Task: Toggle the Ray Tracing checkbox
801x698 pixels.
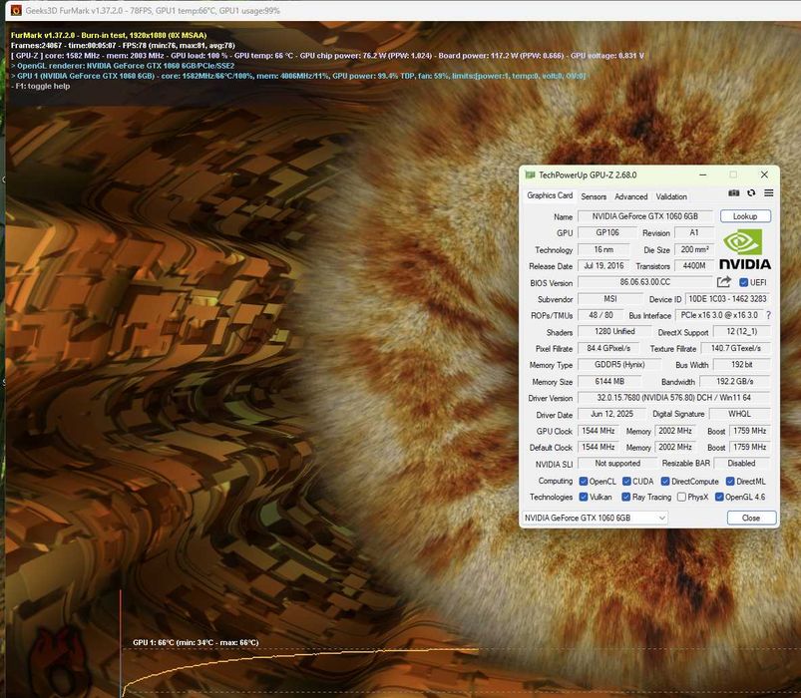Action: pos(625,497)
